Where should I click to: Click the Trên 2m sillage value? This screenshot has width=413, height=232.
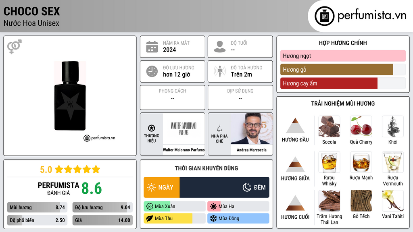click(241, 75)
